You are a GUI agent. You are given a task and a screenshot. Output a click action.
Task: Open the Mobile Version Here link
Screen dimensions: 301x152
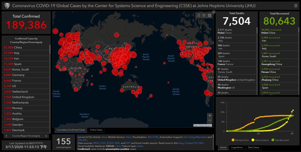pos(128,137)
